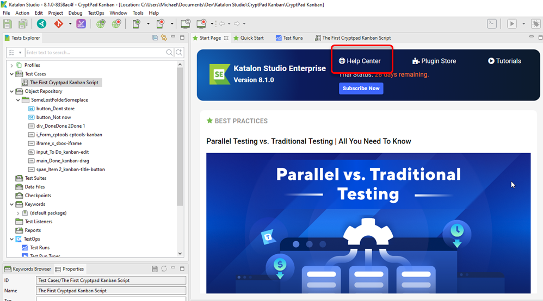Collapse the TestOps tree node

[x=12, y=239]
